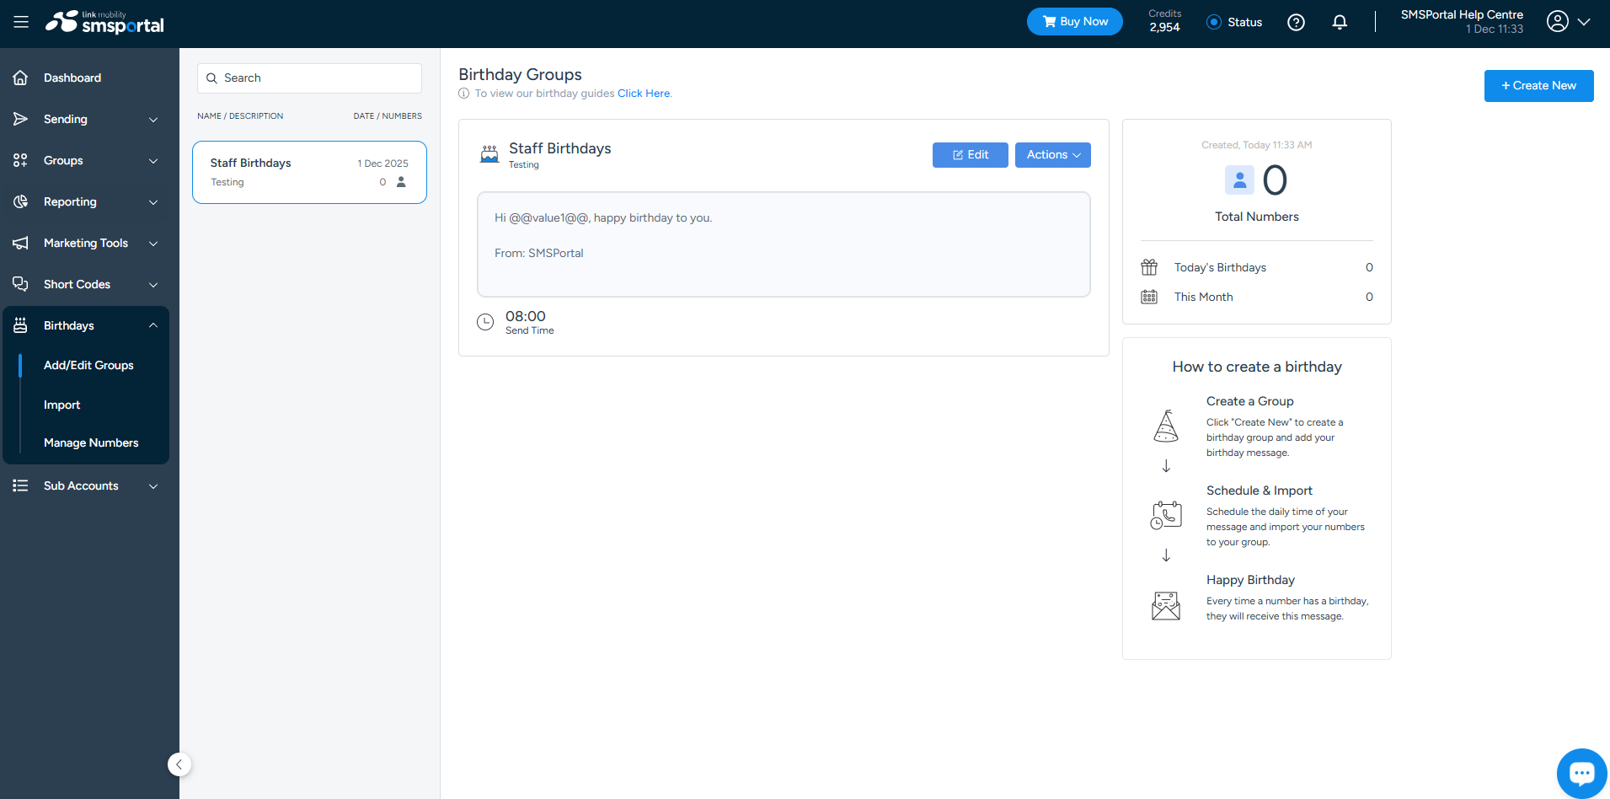
Task: Click the Short Codes chat icon
Action: pos(21,284)
